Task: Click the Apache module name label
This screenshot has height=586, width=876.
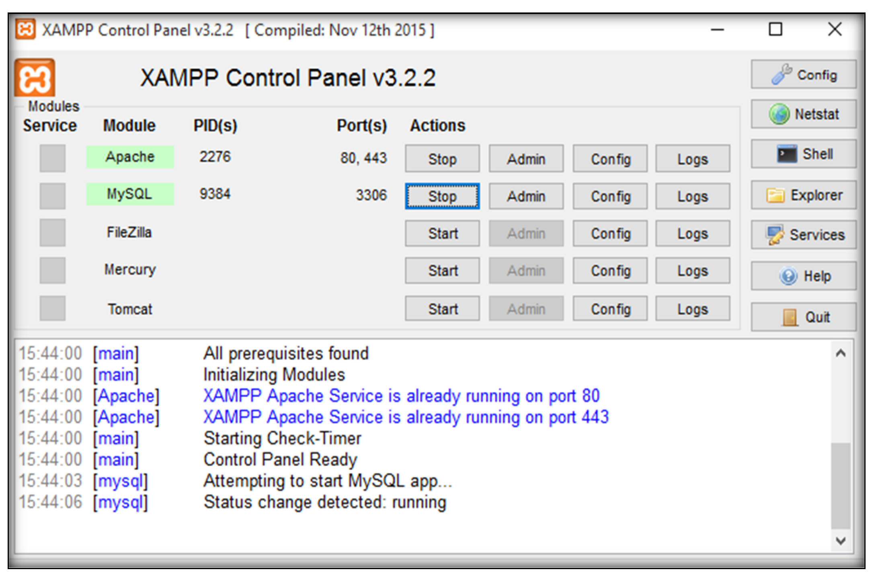Action: (x=130, y=157)
